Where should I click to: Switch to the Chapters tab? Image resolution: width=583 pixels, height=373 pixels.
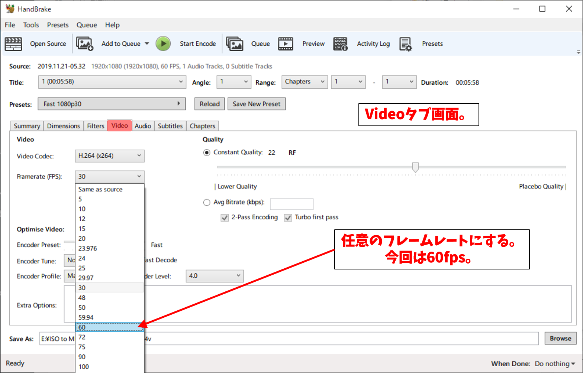point(202,126)
